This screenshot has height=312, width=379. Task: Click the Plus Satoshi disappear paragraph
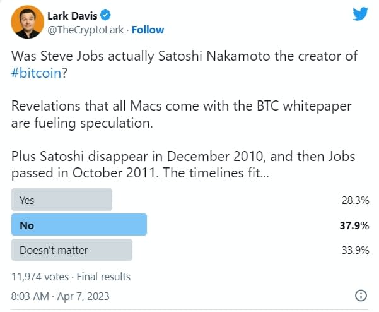pyautogui.click(x=182, y=164)
